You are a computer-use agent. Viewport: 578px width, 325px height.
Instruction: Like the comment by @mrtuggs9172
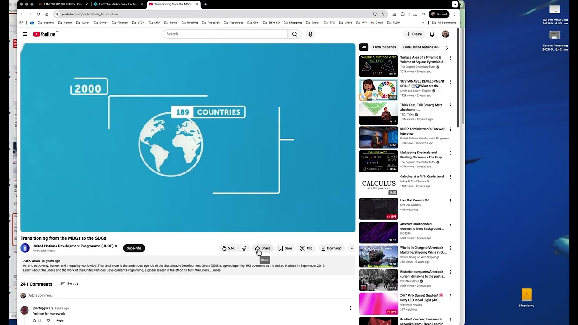(x=34, y=320)
